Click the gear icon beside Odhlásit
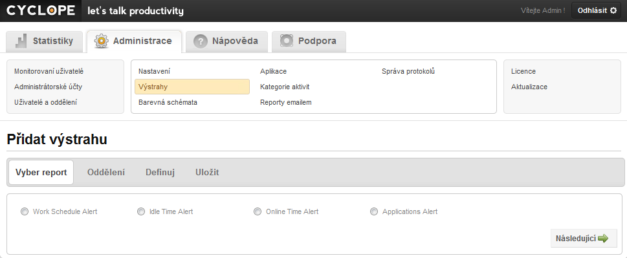Image resolution: width=627 pixels, height=258 pixels. [x=613, y=10]
